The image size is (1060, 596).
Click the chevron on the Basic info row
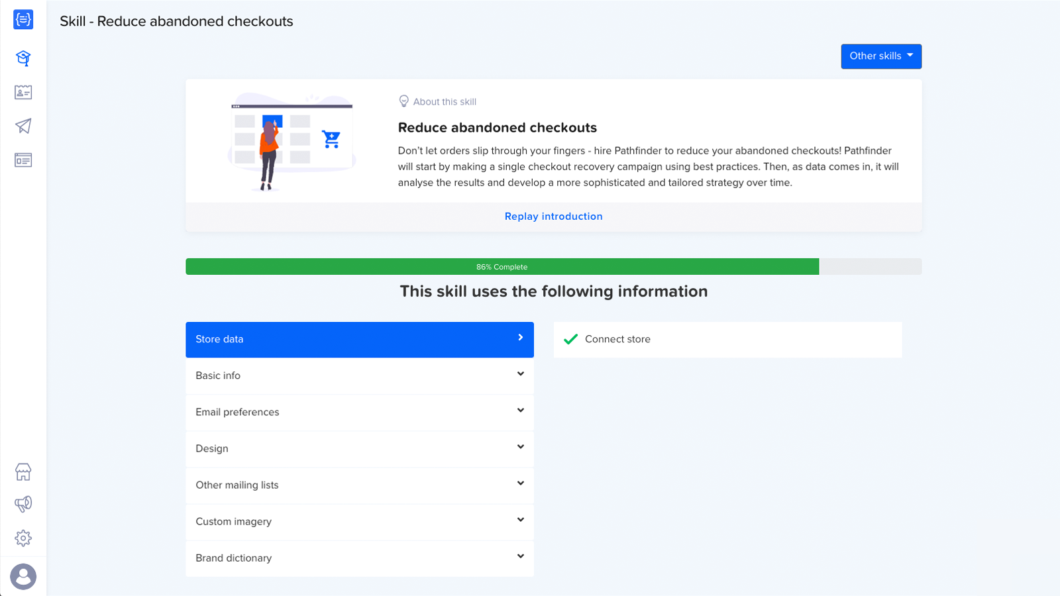tap(521, 374)
